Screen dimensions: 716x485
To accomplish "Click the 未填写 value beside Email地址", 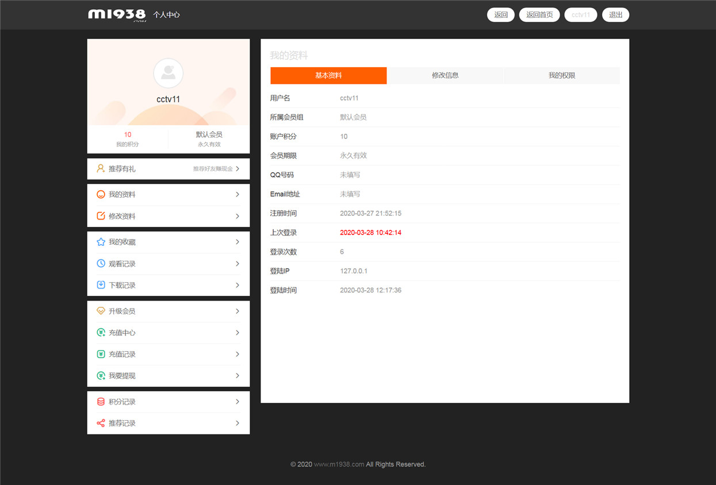I will point(350,194).
